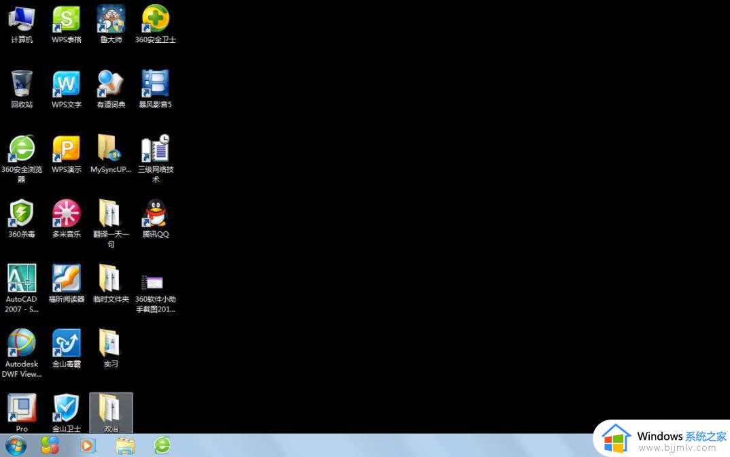The width and height of the screenshot is (730, 457).
Task: Select the 临时文件夹 folder
Action: pyautogui.click(x=111, y=283)
